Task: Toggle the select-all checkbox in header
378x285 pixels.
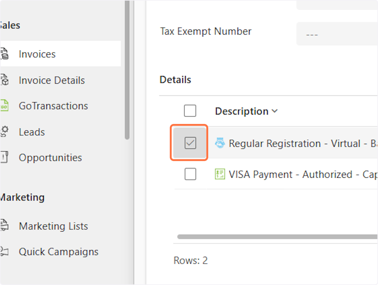Action: point(190,111)
